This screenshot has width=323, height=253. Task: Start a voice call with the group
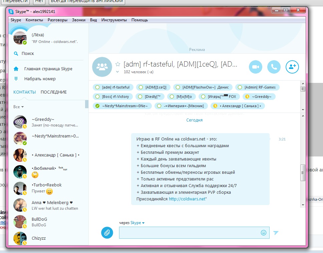coord(274,67)
